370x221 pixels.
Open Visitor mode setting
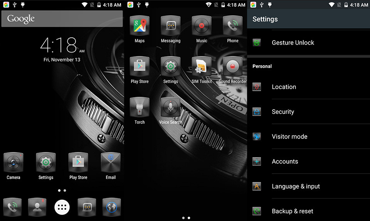309,137
